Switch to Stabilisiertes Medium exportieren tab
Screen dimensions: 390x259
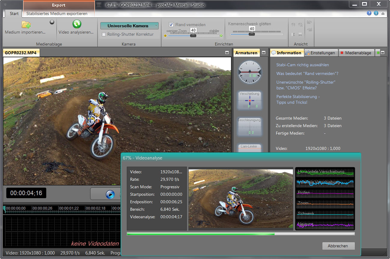click(57, 13)
